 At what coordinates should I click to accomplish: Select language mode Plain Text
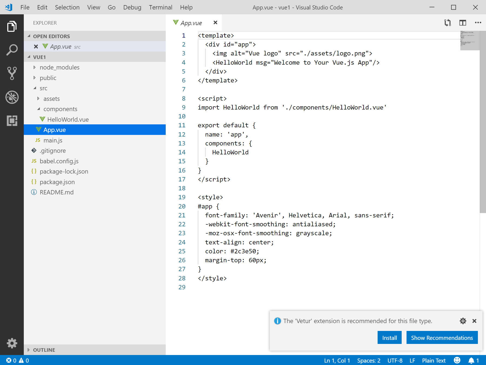434,360
